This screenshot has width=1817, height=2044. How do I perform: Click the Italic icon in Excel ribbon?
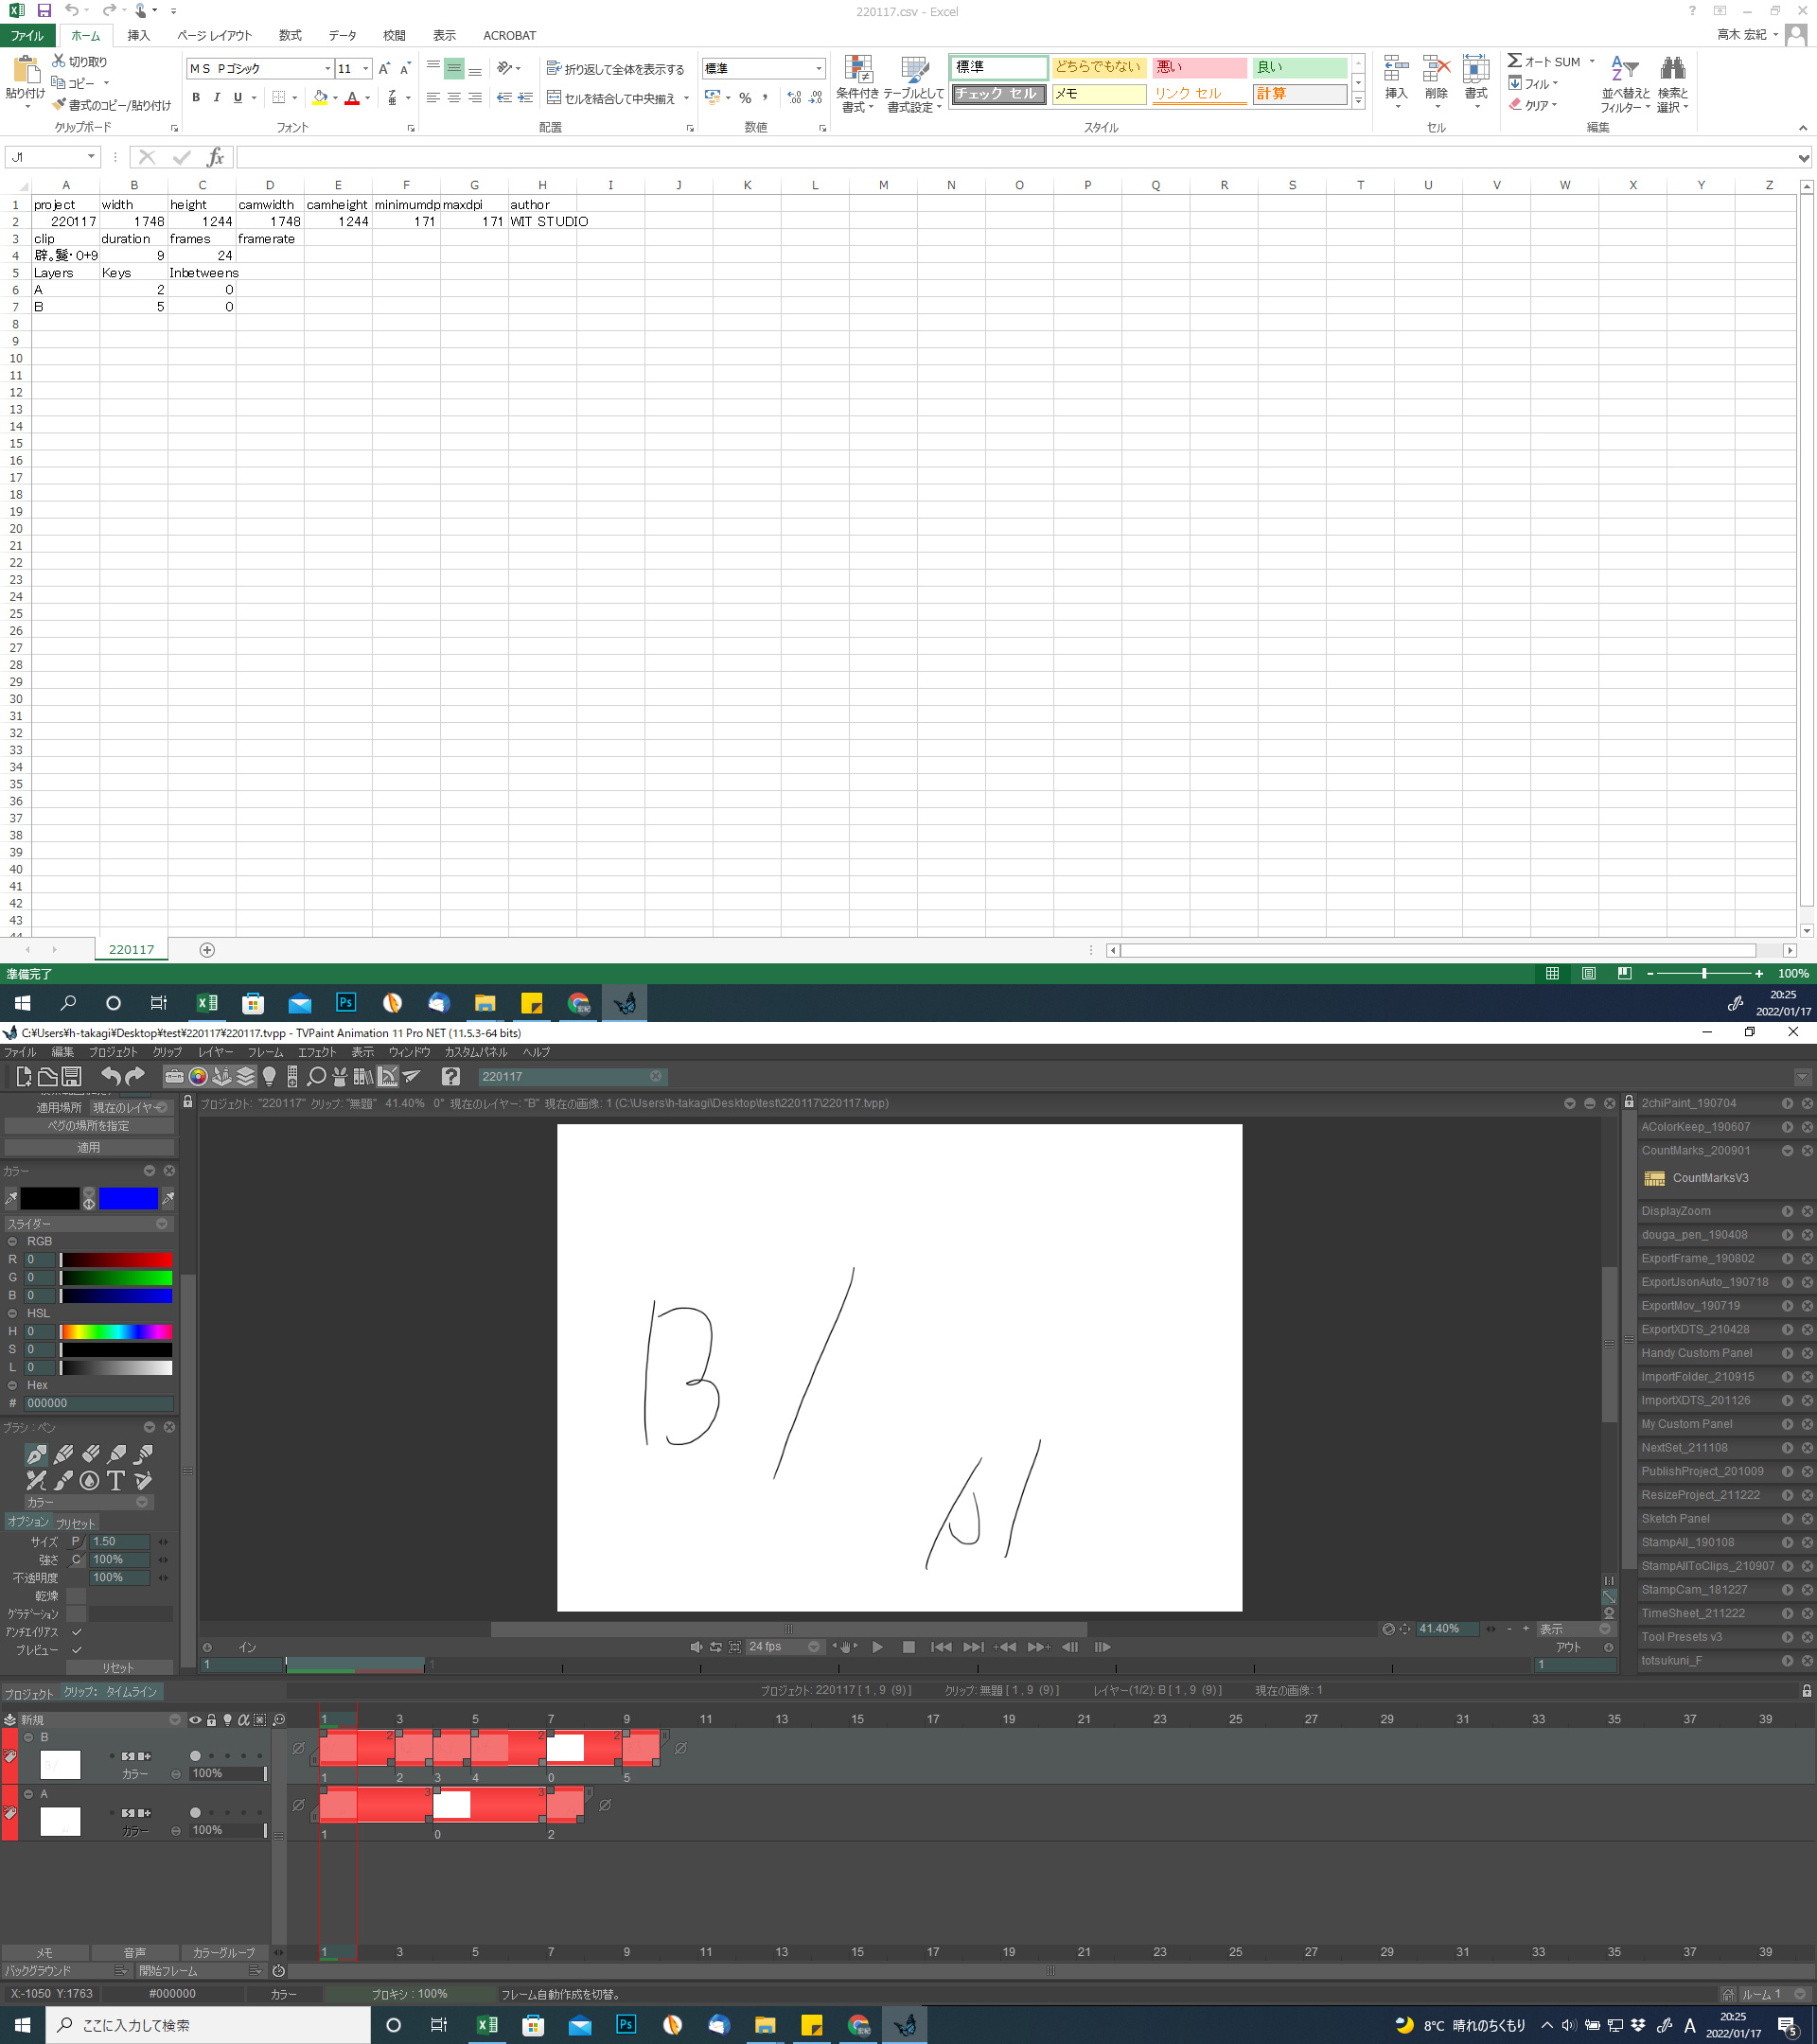click(216, 98)
